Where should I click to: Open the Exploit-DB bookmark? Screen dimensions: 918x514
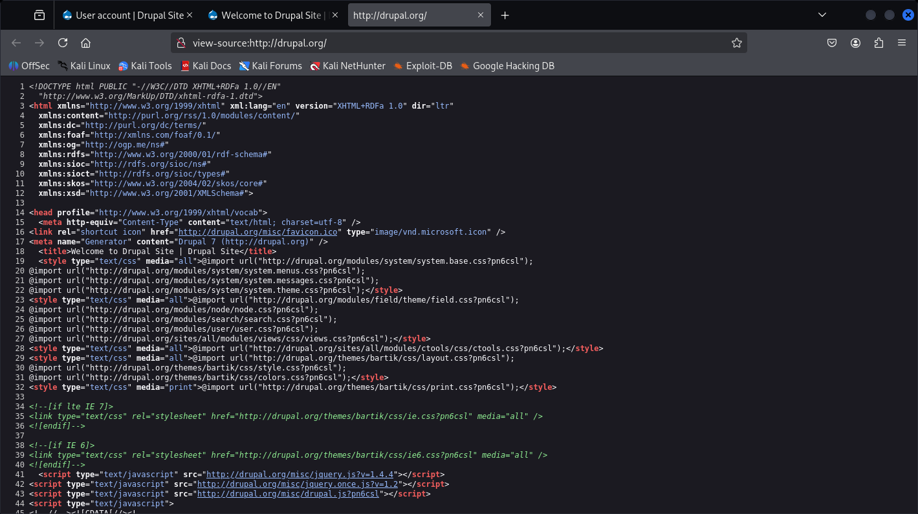tap(423, 65)
